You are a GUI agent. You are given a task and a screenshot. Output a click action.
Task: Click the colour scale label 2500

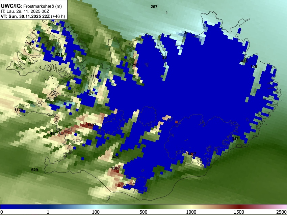pyautogui.click(x=282, y=212)
